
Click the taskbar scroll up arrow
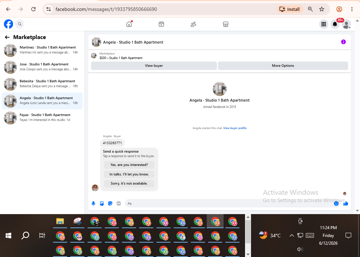pos(248,217)
